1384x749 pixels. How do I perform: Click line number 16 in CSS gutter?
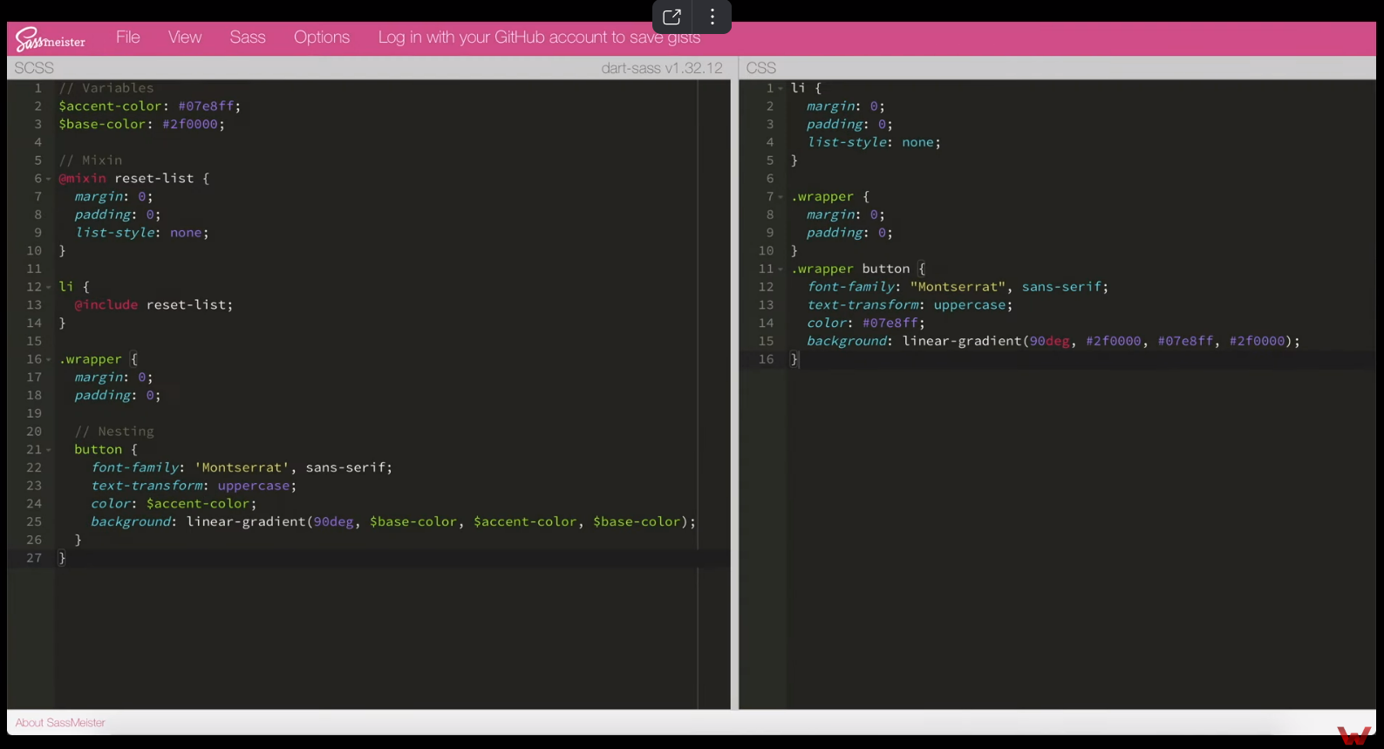pos(766,359)
